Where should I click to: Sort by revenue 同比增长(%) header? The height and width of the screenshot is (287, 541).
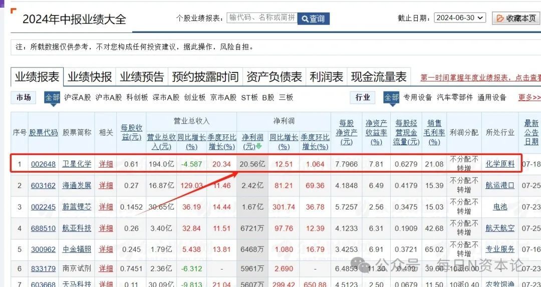coord(191,142)
